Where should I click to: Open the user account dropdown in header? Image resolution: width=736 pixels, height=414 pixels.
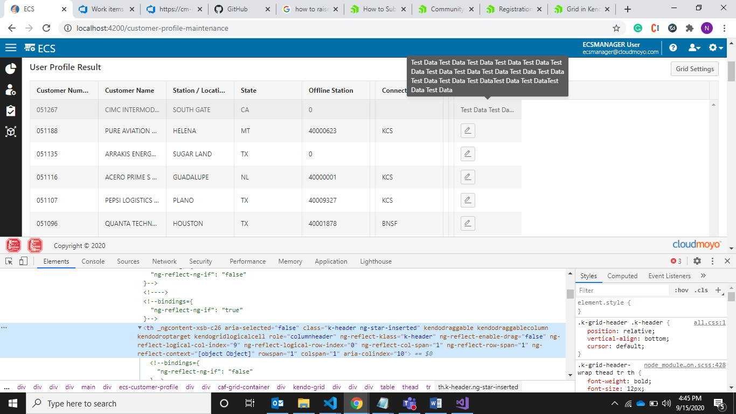pos(694,48)
